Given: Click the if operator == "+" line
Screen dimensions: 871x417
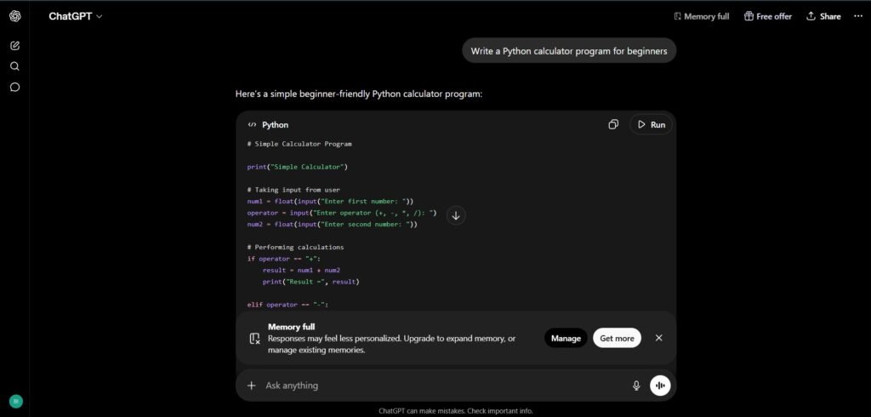Looking at the screenshot, I should 284,259.
